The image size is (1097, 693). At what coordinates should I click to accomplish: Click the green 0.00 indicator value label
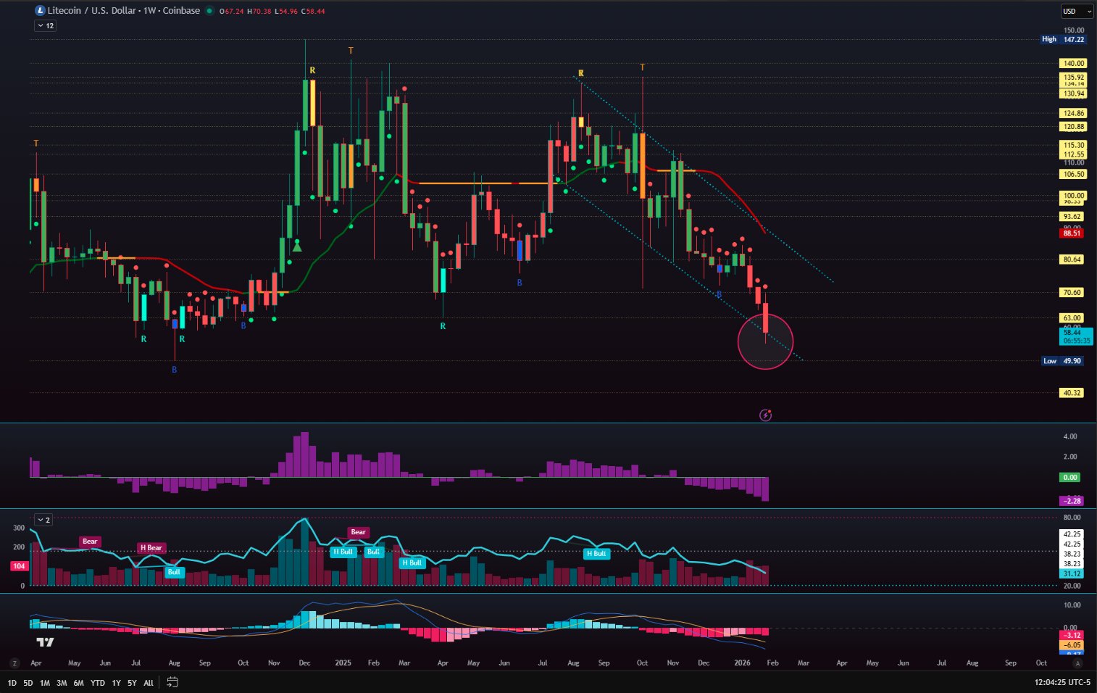pos(1070,477)
